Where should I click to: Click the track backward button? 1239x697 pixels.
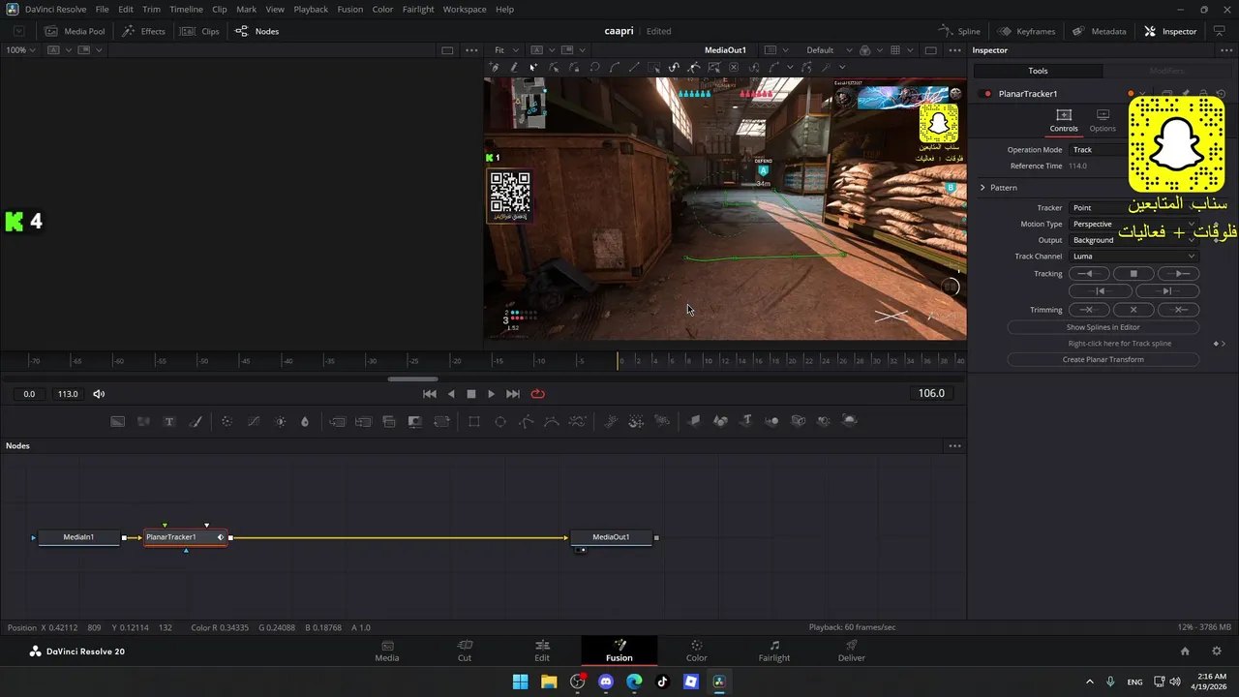click(1089, 274)
